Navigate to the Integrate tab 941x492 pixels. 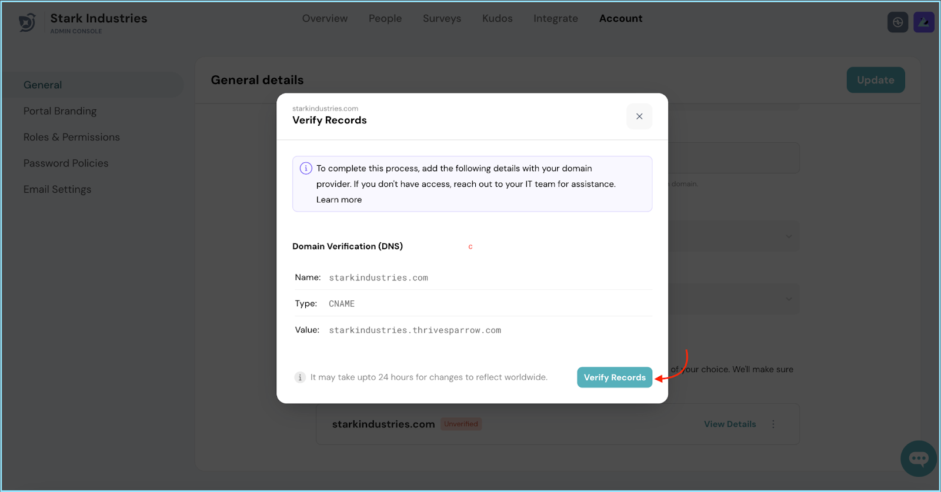pos(555,18)
